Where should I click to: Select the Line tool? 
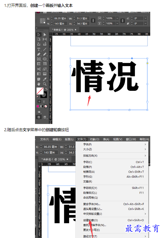(x=45, y=49)
